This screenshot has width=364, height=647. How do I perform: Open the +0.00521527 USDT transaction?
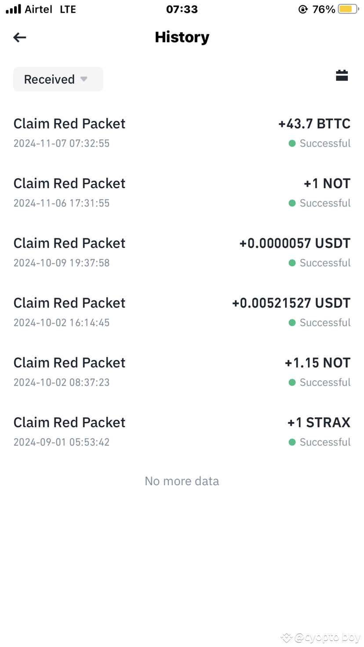click(182, 312)
